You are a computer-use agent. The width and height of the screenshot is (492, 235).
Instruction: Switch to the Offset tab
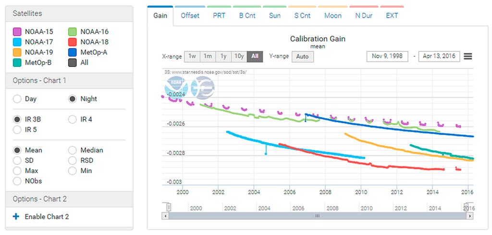point(190,15)
